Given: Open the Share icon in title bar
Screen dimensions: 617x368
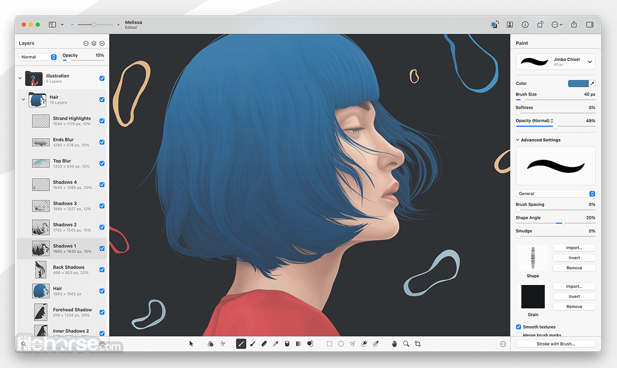Looking at the screenshot, I should 574,24.
